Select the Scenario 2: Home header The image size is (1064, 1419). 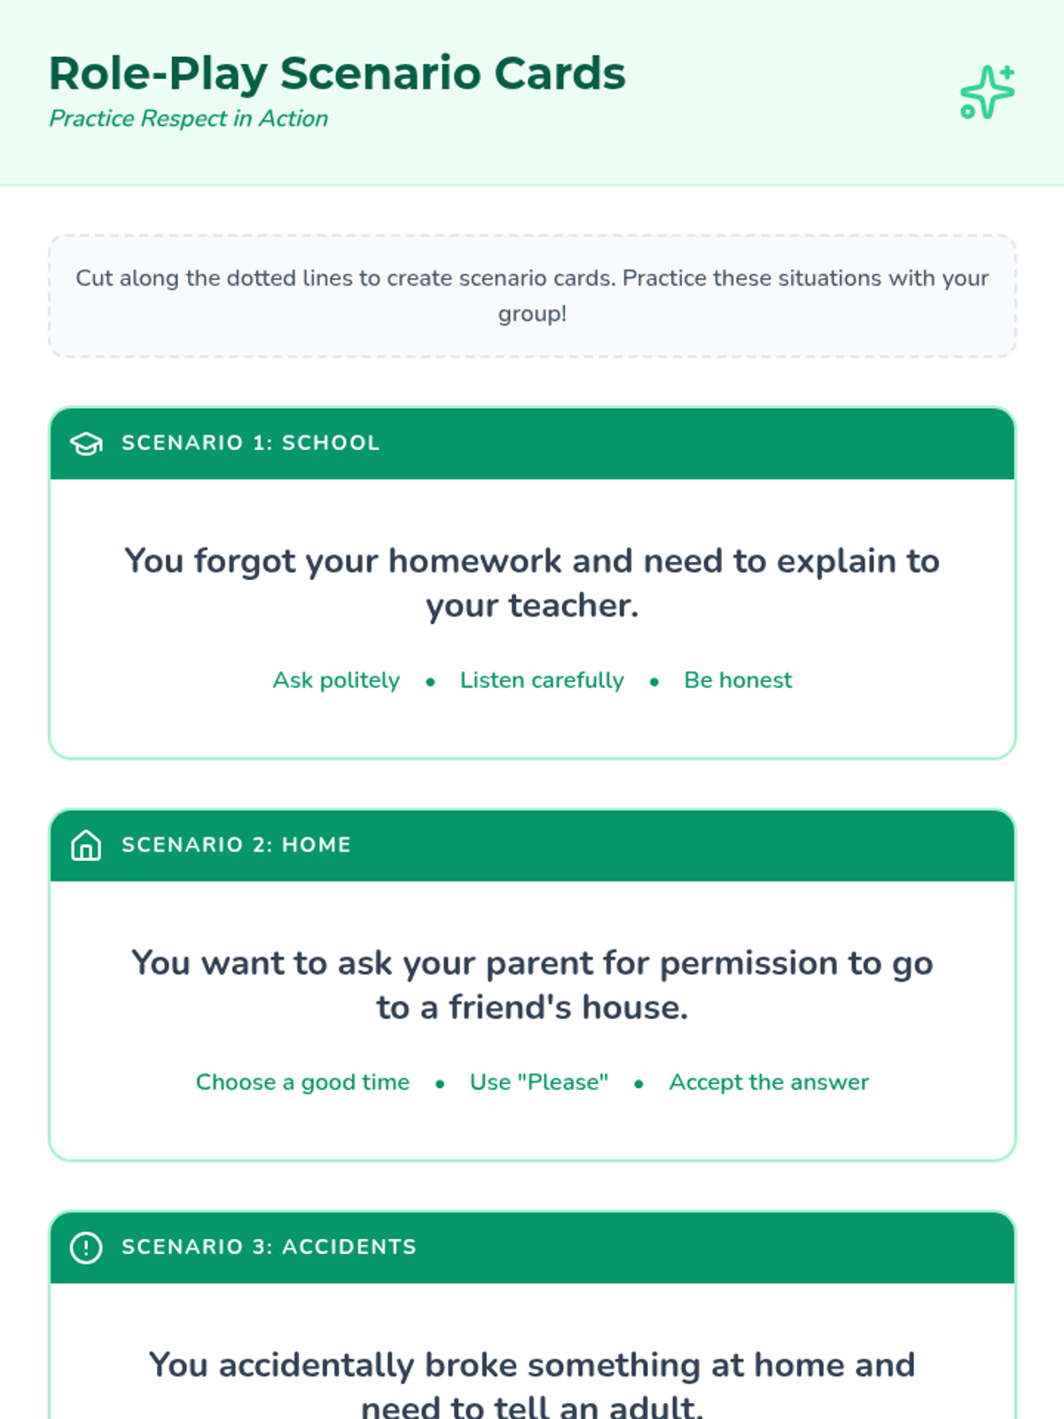click(532, 845)
